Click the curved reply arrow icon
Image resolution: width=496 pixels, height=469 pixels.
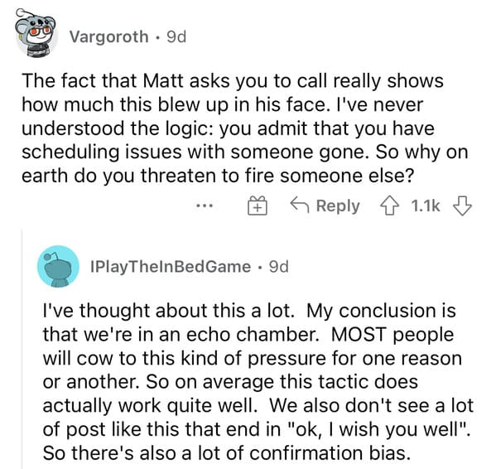(x=300, y=204)
